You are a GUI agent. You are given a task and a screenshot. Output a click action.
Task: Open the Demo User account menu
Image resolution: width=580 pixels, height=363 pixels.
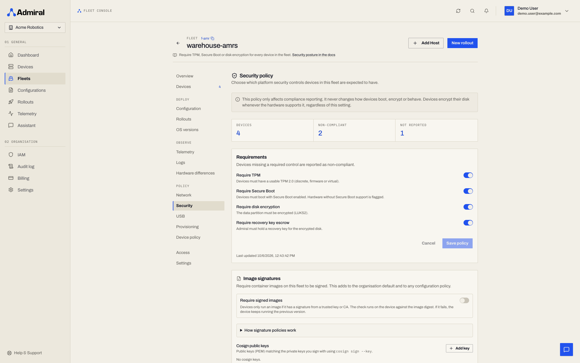pos(537,11)
